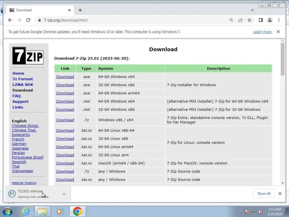Click the browser forward arrow
Screen dimensions: 289x217
point(19,20)
